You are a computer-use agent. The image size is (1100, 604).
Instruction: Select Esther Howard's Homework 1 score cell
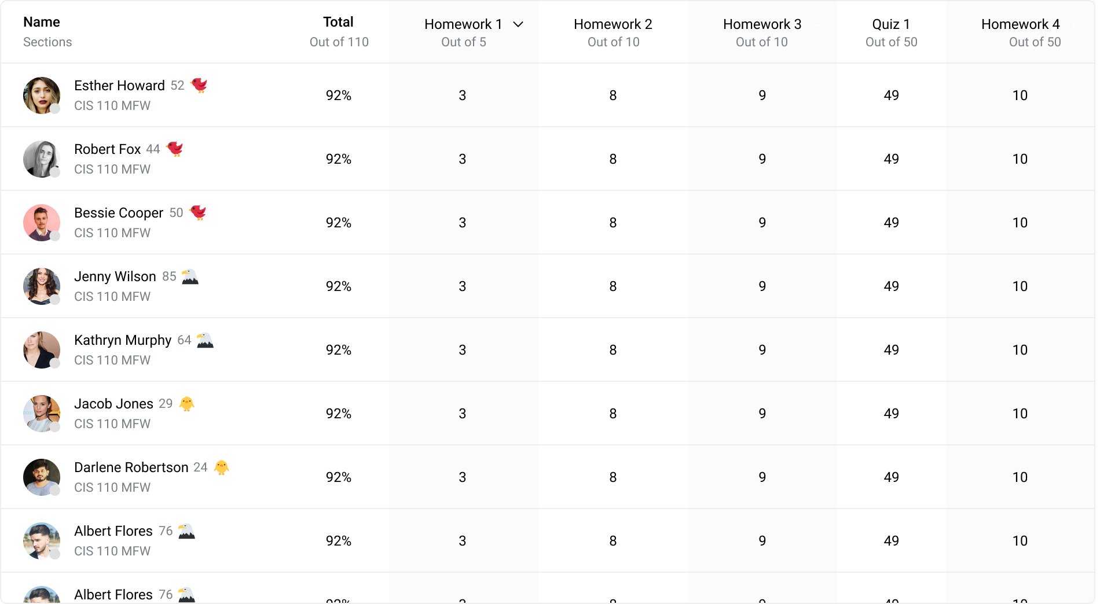(462, 95)
